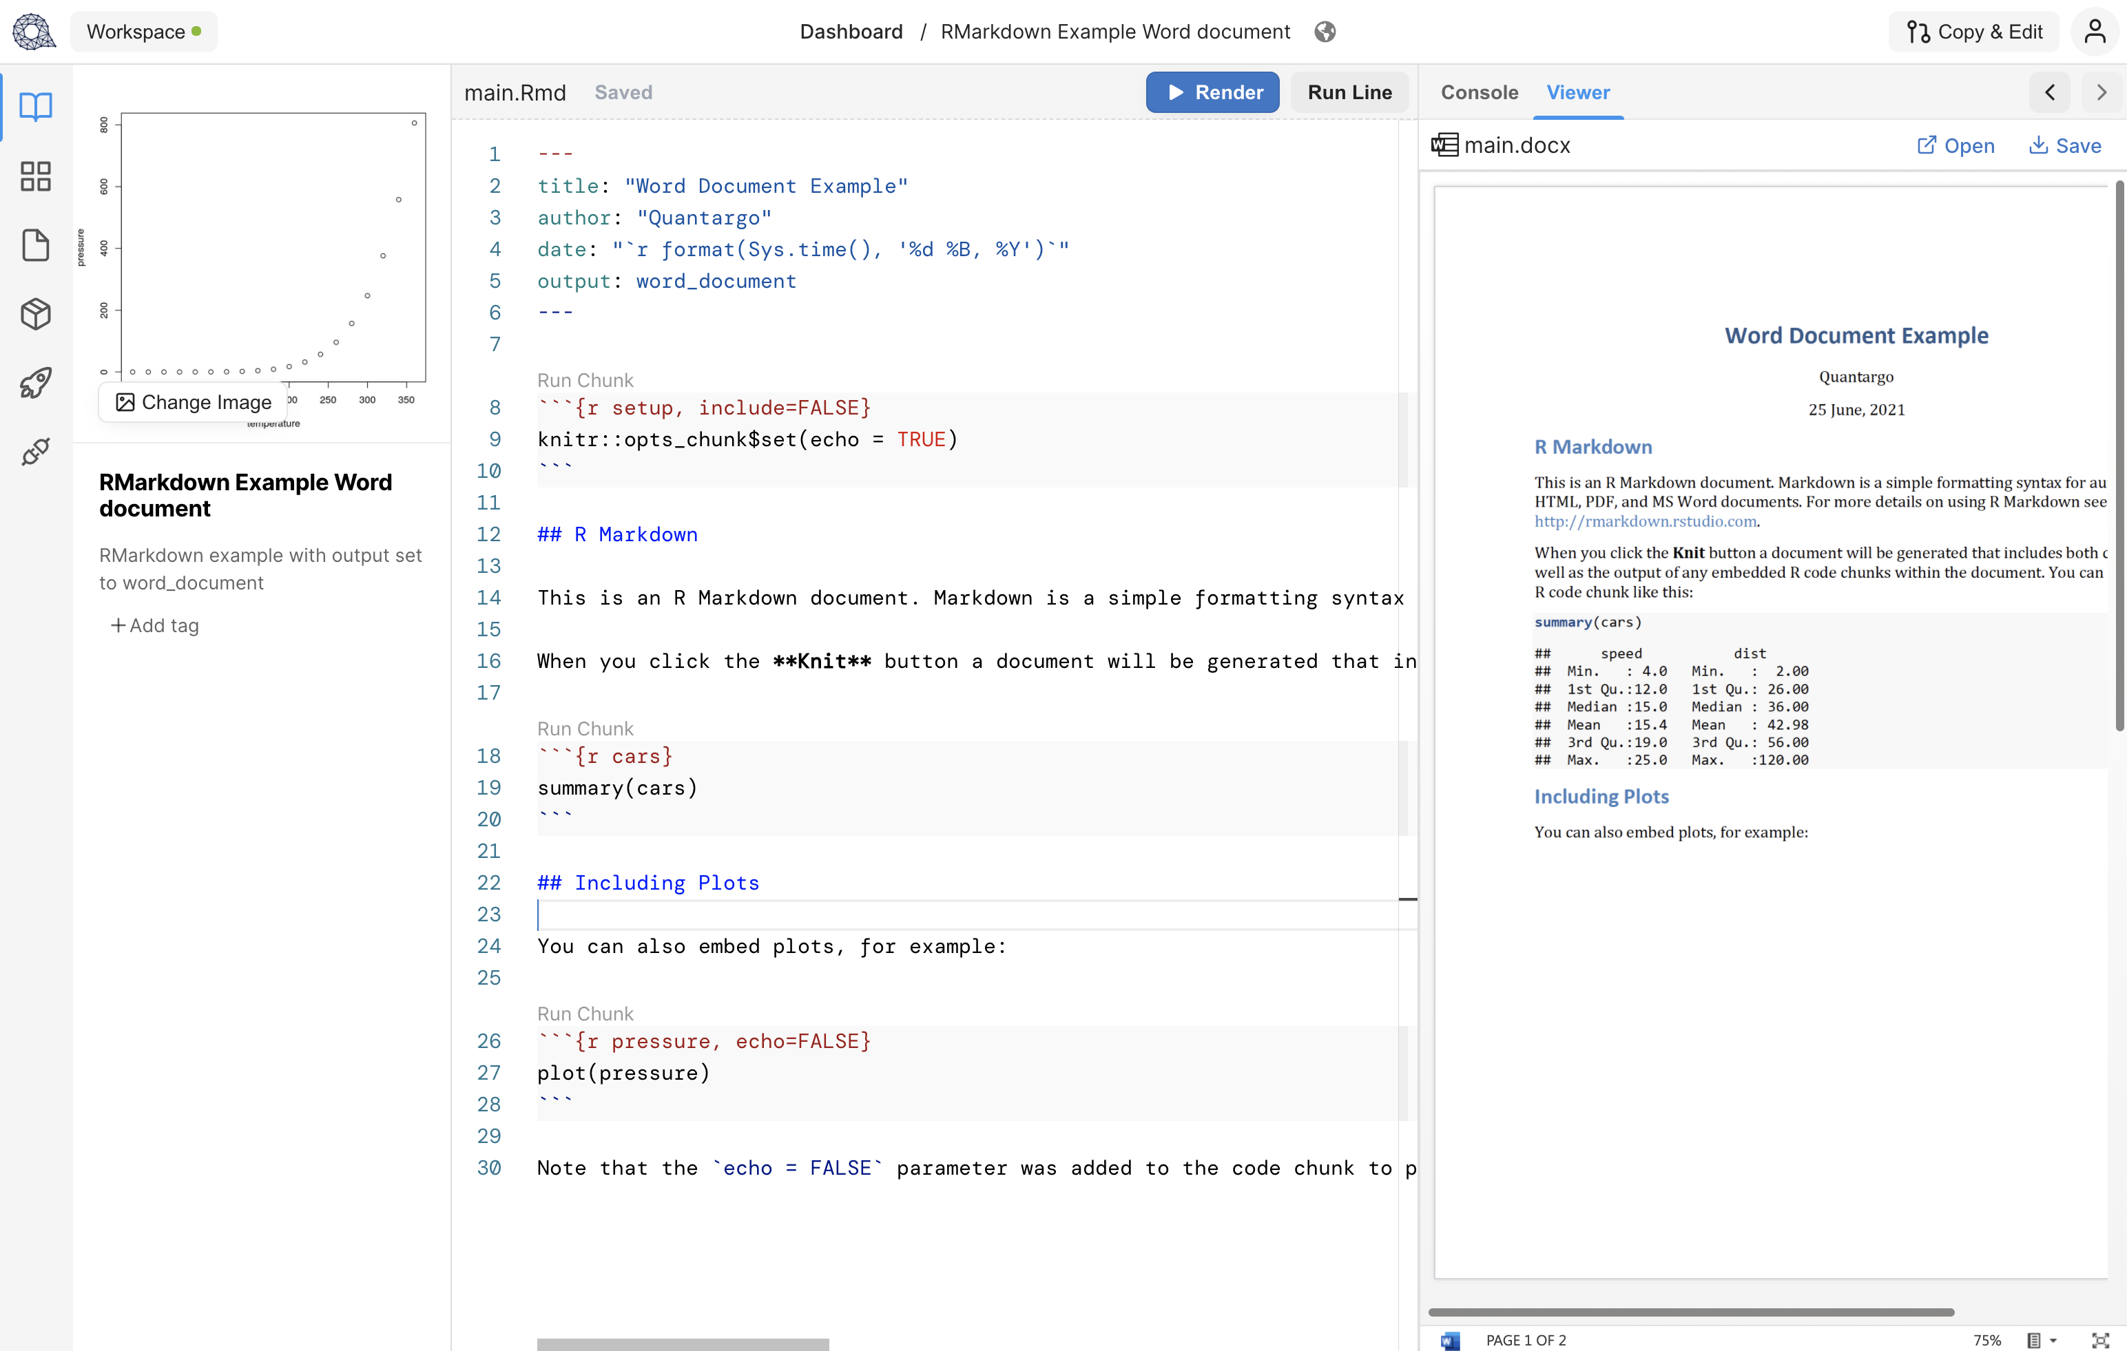
Task: Click the Copy & Edit button
Action: coord(1974,32)
